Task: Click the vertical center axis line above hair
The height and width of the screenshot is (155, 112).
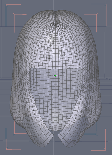Action: click(x=53, y=5)
